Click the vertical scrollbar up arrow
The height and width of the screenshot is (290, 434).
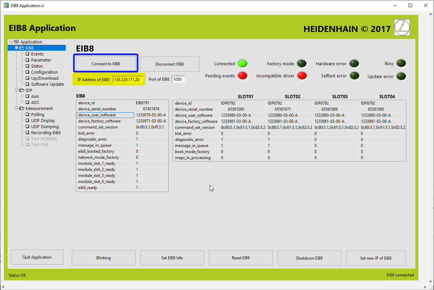pyautogui.click(x=431, y=14)
